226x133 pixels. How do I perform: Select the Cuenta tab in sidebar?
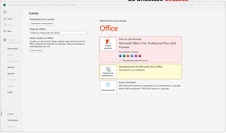point(11,114)
